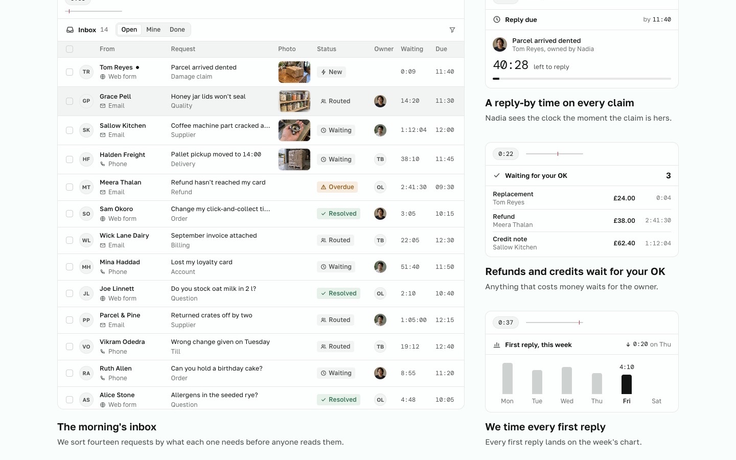Open the Replacement £24.00 approval row
Image resolution: width=736 pixels, height=460 pixels.
coord(582,198)
